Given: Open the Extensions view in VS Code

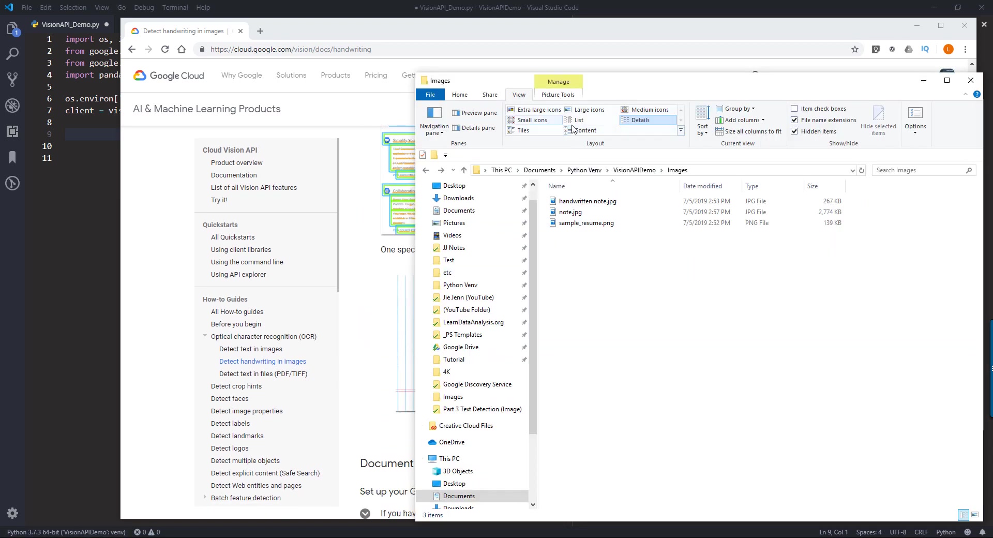Looking at the screenshot, I should coord(12,131).
